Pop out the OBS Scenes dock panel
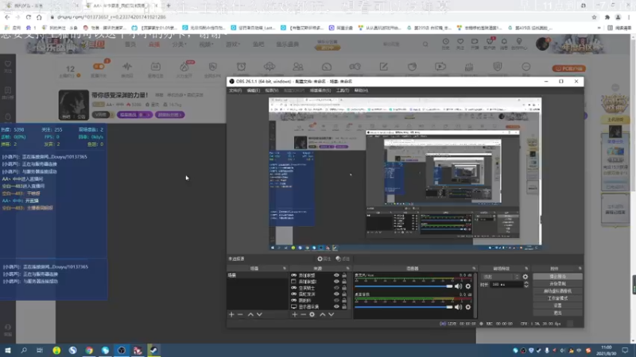 [x=285, y=268]
